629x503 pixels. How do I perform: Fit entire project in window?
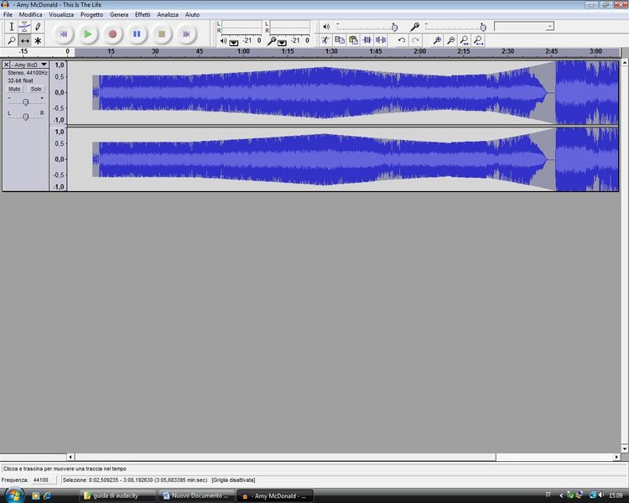479,40
